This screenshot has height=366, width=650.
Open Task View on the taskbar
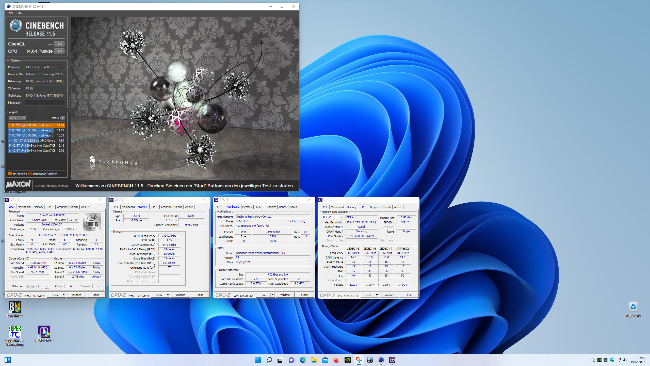280,360
